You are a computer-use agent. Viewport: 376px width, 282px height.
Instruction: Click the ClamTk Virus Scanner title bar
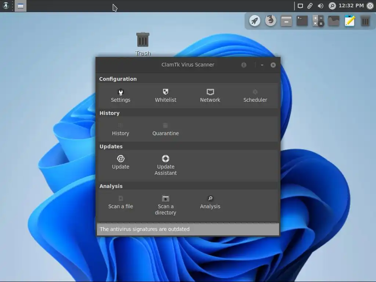coord(188,65)
